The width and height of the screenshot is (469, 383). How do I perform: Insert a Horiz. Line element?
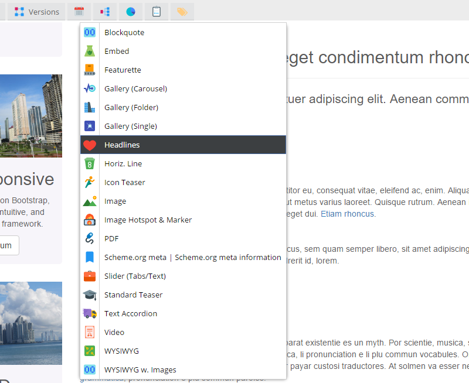click(x=123, y=163)
